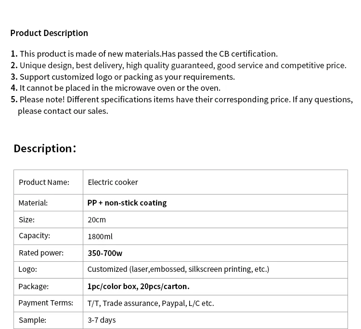Click the '1pc/color box, 20pcs/carton.' value
This screenshot has height=329, width=361.
coord(138,286)
